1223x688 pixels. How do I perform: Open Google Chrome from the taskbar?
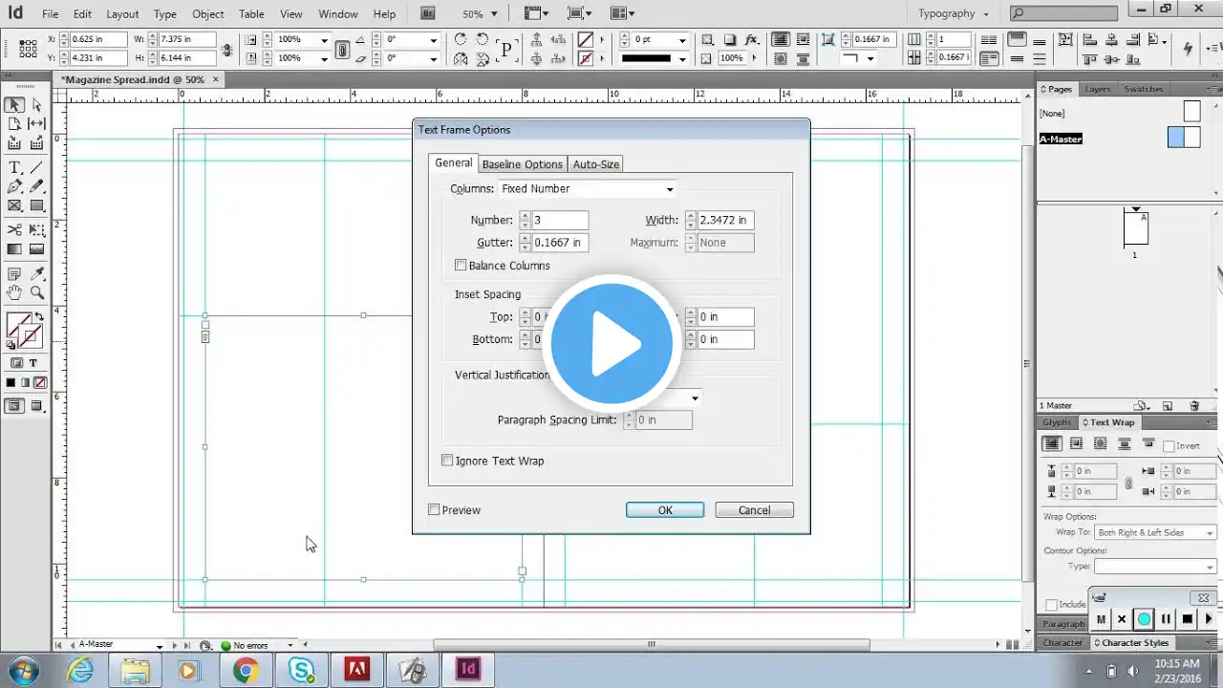pos(246,669)
